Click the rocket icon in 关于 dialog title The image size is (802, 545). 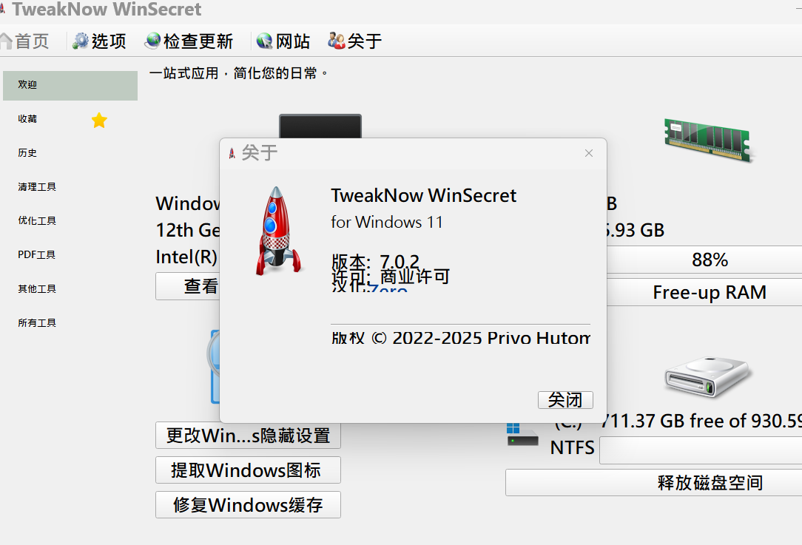(x=232, y=153)
